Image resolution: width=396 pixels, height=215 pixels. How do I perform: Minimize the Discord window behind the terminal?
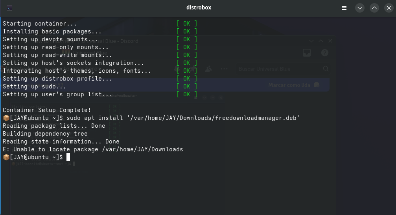click(x=311, y=41)
